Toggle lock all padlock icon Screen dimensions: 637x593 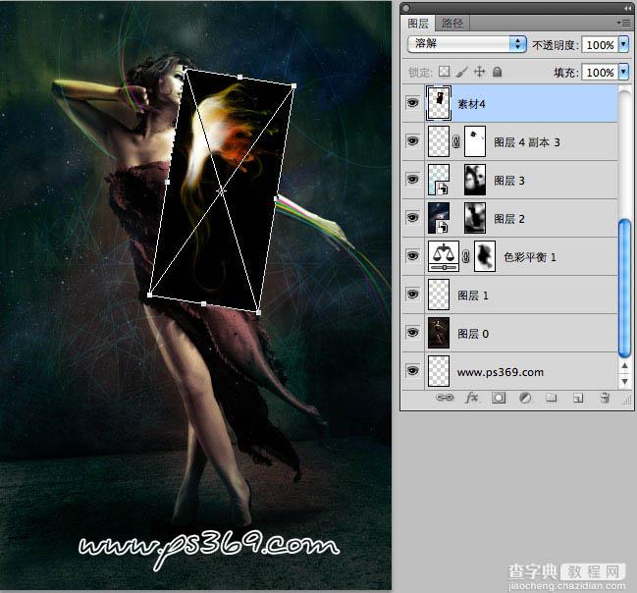pyautogui.click(x=497, y=72)
